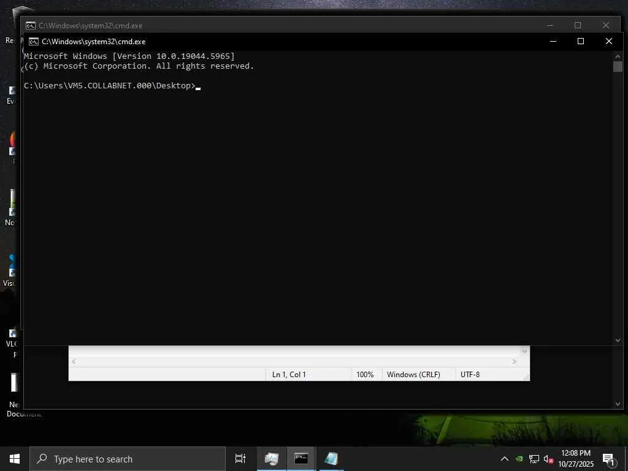Minimize the front cmd.exe window
This screenshot has height=471, width=628.
coord(553,41)
